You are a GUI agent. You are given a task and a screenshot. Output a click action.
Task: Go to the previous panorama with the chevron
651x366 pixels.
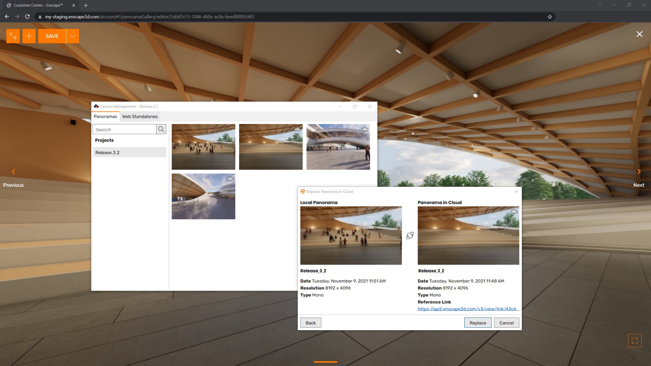[x=13, y=172]
